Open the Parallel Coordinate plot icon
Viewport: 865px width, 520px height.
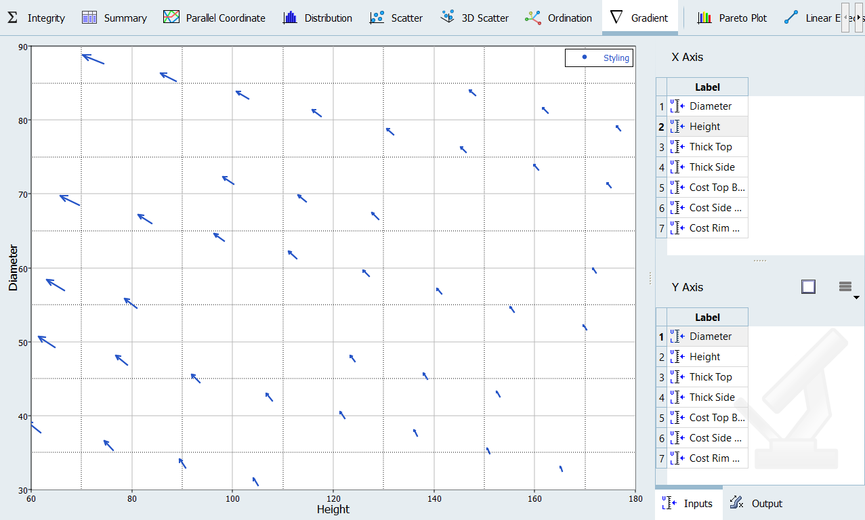point(172,18)
